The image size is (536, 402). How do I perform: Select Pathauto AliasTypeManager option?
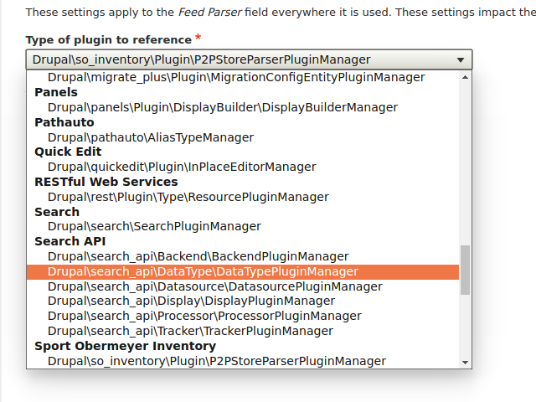coord(151,137)
